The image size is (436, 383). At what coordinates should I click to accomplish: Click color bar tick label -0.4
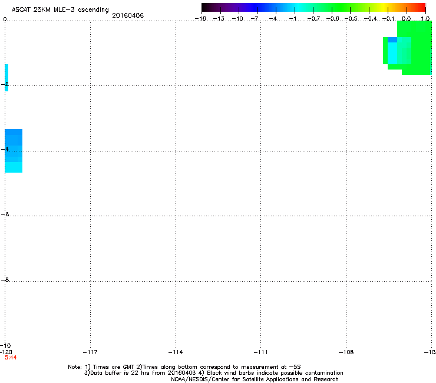tap(371, 19)
